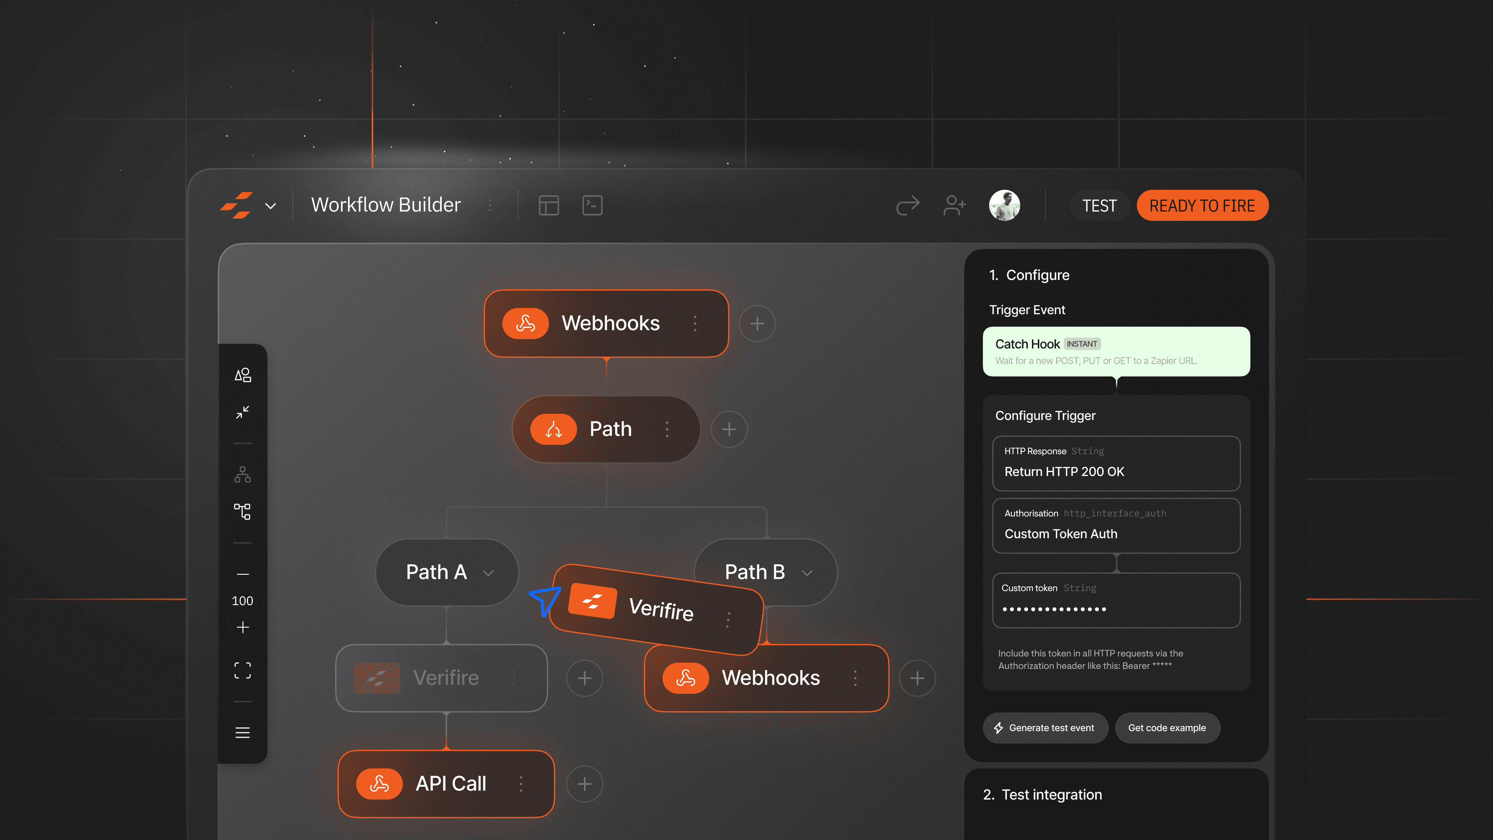Select the Path node

(x=606, y=429)
